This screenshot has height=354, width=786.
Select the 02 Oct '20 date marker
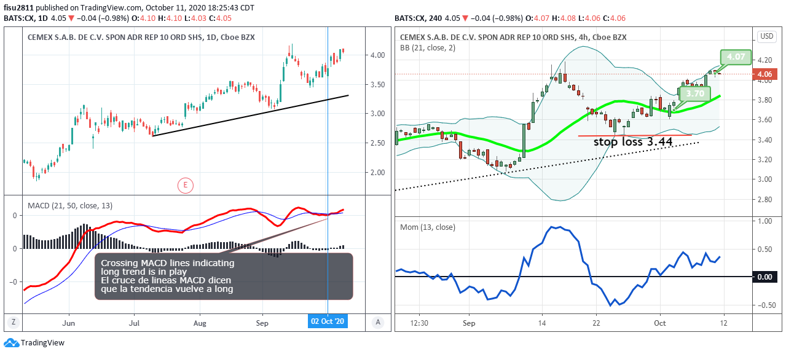(x=328, y=322)
